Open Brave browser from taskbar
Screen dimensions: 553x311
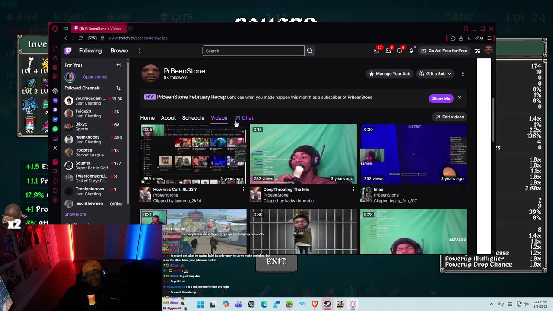coord(315,304)
